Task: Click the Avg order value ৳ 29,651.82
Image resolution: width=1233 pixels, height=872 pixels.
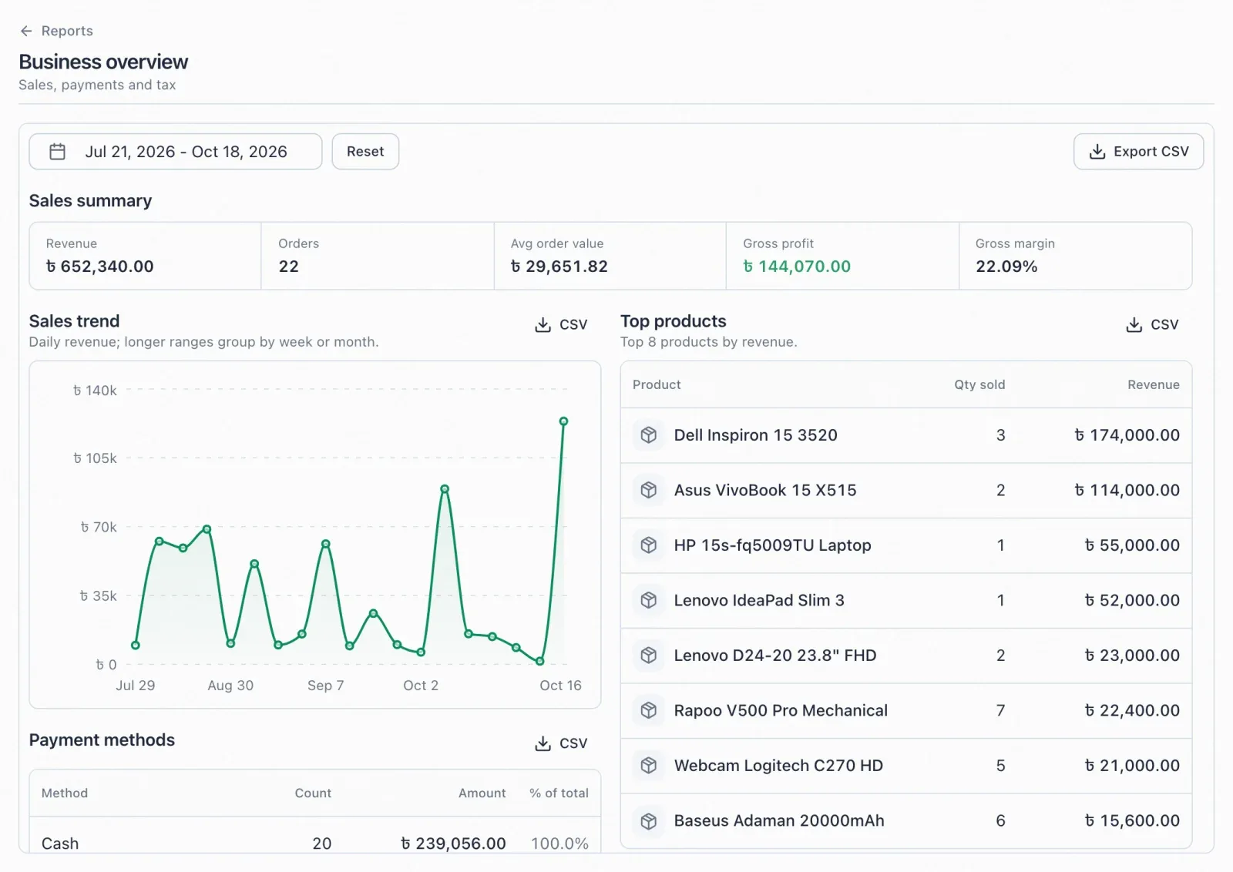Action: 559,267
